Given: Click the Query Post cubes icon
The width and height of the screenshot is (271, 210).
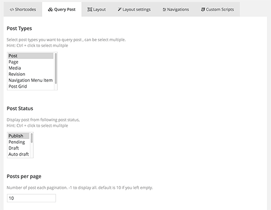Looking at the screenshot, I should coord(51,9).
